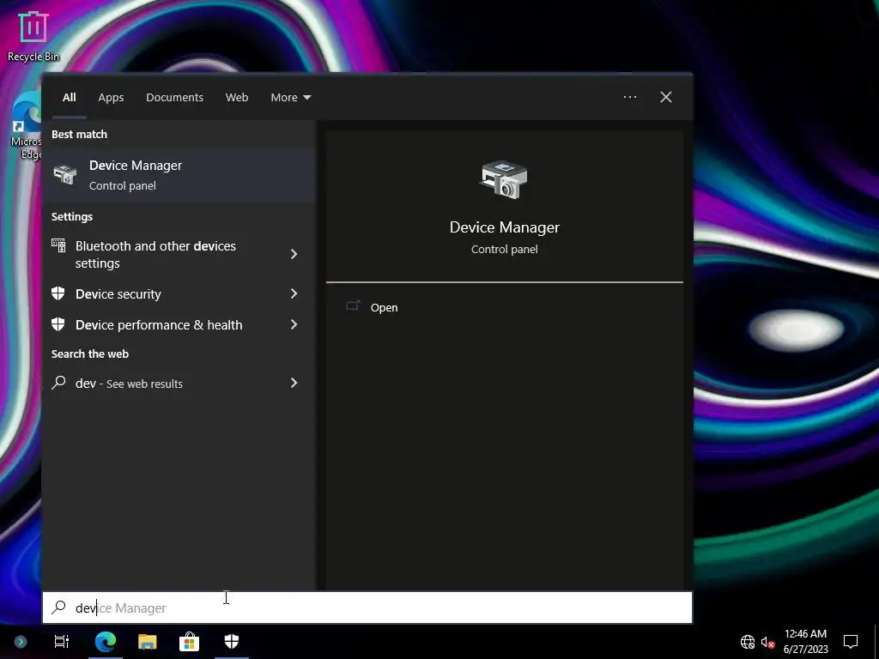
Task: Expand Bluetooth and other devices settings arrow
Action: pos(294,254)
